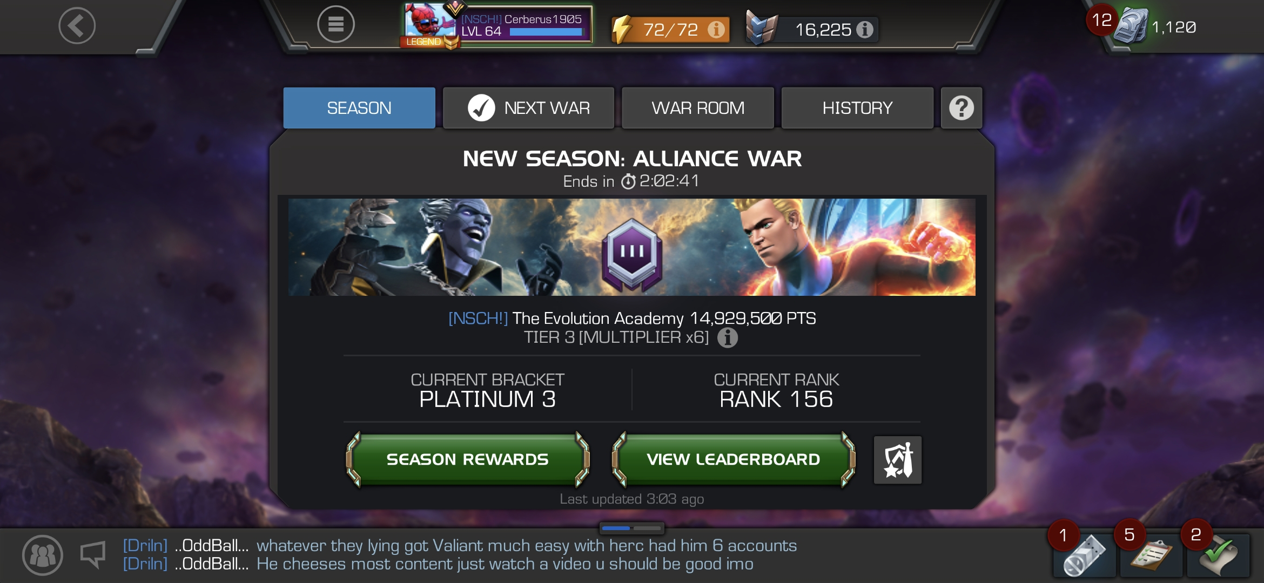Open the hamburger main menu
Viewport: 1264px width, 583px height.
pyautogui.click(x=335, y=24)
